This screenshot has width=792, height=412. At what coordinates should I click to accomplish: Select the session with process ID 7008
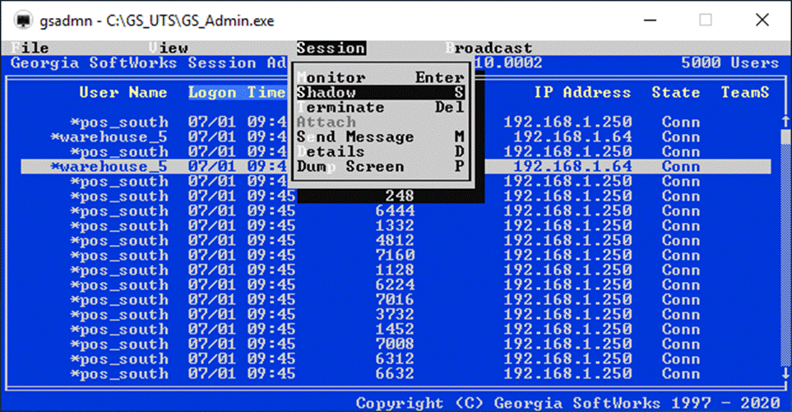(396, 344)
